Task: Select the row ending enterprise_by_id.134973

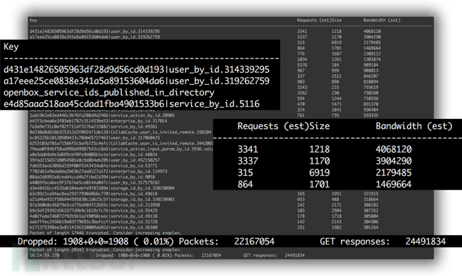Action: pos(98,171)
